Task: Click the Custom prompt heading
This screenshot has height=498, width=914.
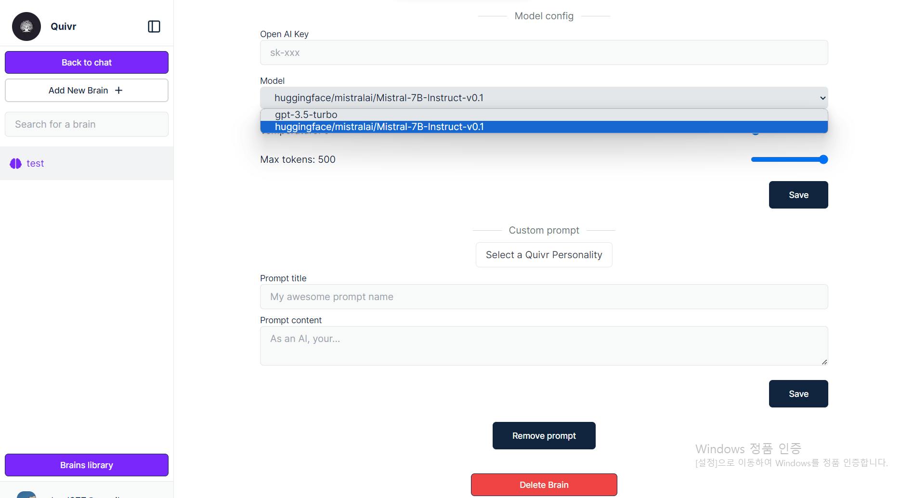Action: (544, 230)
